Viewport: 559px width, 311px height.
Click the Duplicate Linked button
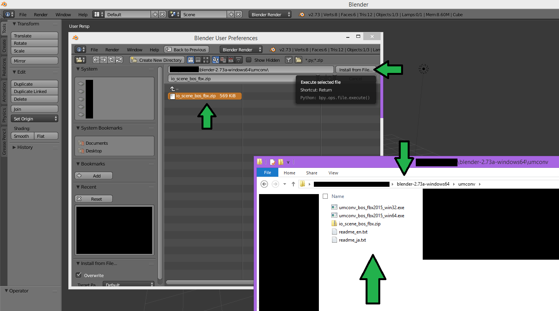tap(34, 91)
